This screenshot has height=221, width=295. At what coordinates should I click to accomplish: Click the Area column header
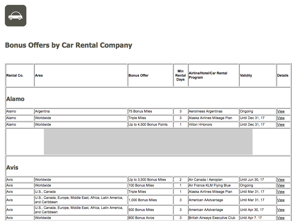click(x=81, y=75)
